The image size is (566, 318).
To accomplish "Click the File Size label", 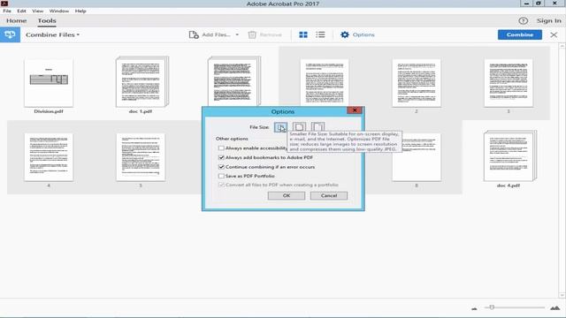I will pos(259,127).
